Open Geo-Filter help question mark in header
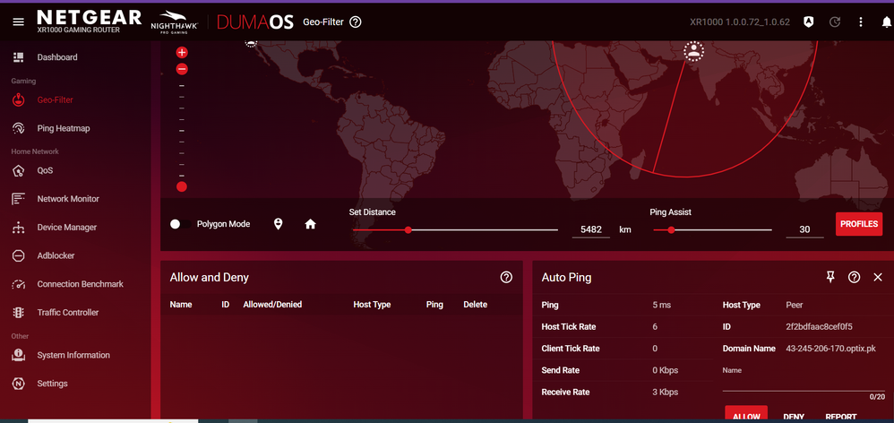This screenshot has width=894, height=423. 356,22
